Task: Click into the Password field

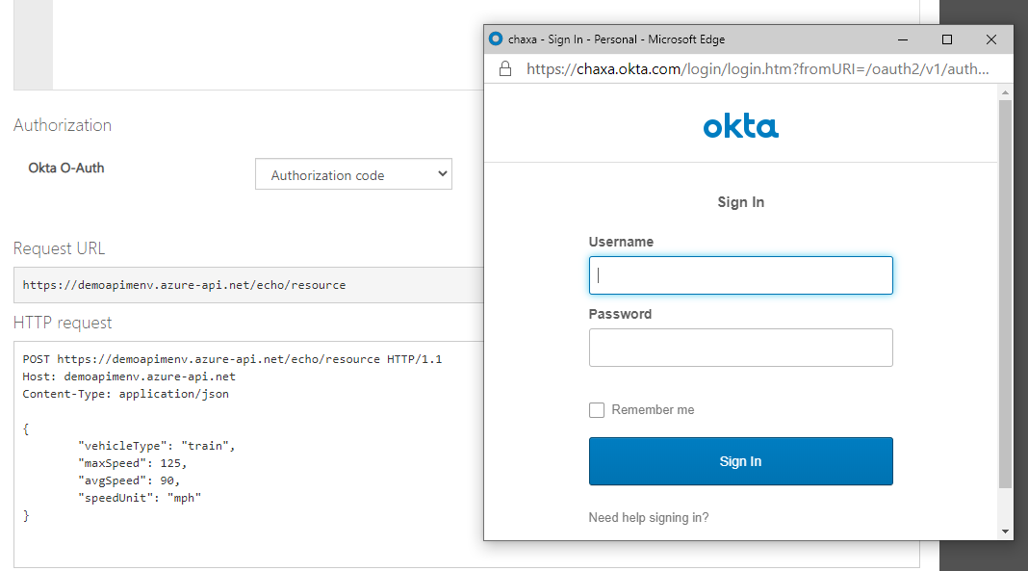Action: [740, 348]
